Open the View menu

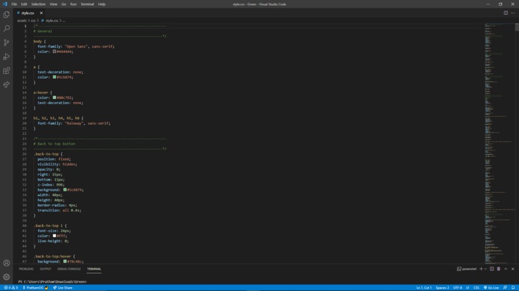[x=53, y=4]
